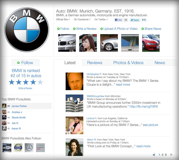The image size is (179, 160).
Task: Click read more on Christopher's review
Action: pyautogui.click(x=123, y=85)
